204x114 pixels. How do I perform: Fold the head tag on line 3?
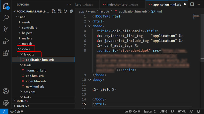(x=90, y=26)
